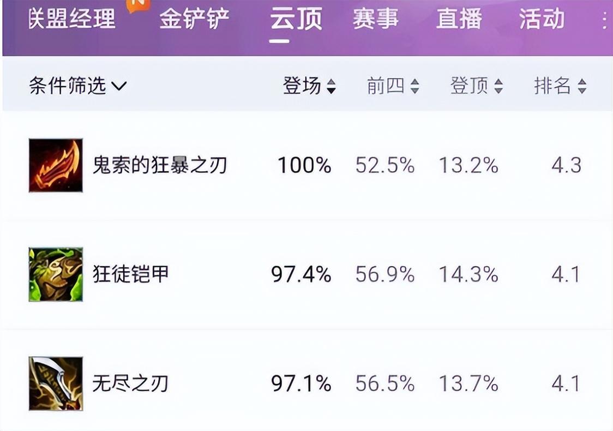Click the orange notification badge near 联盟经理

coord(138,5)
